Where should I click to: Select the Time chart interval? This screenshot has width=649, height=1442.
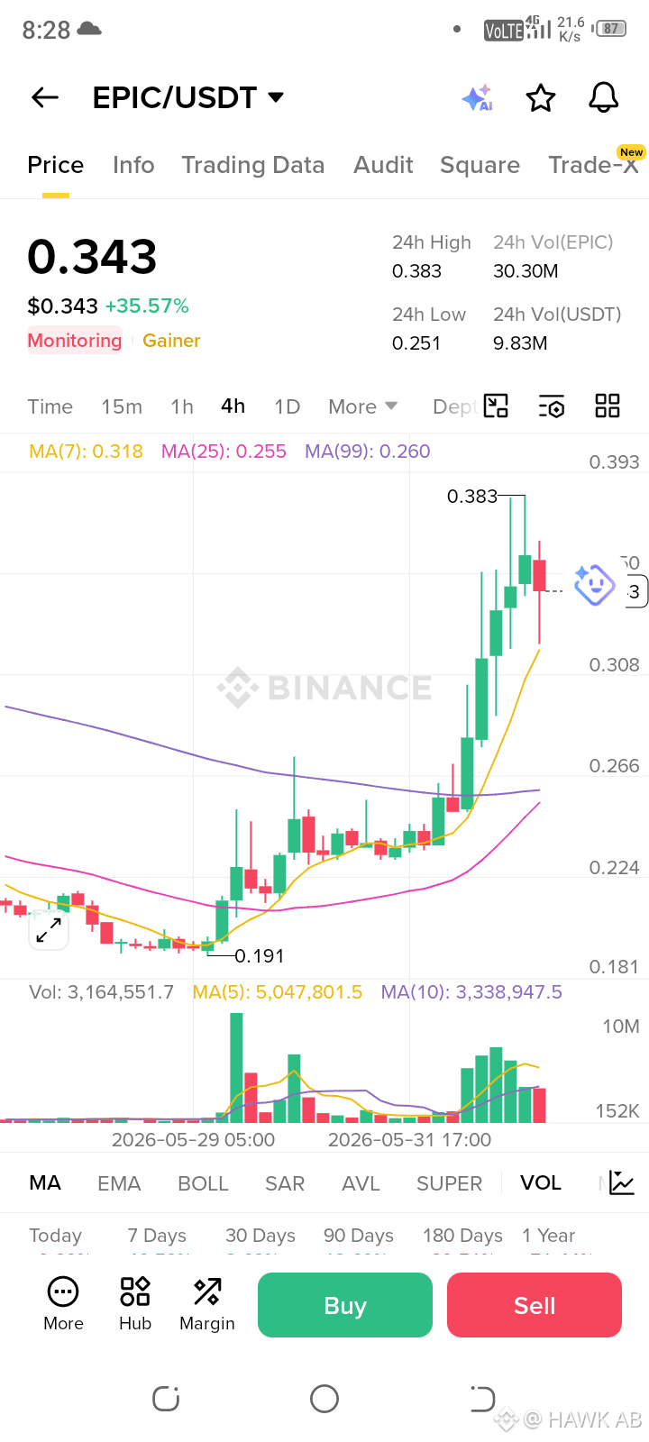coord(50,406)
